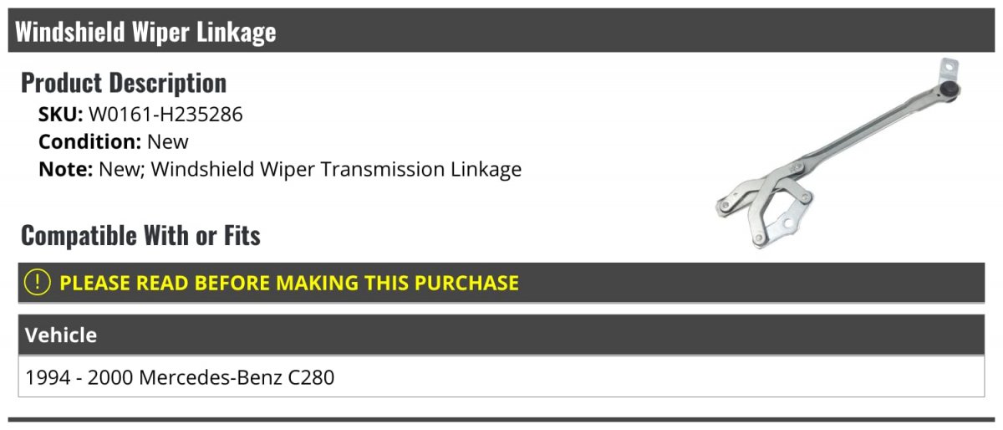This screenshot has height=430, width=1003.
Task: Select the Product Description heading
Action: (124, 83)
